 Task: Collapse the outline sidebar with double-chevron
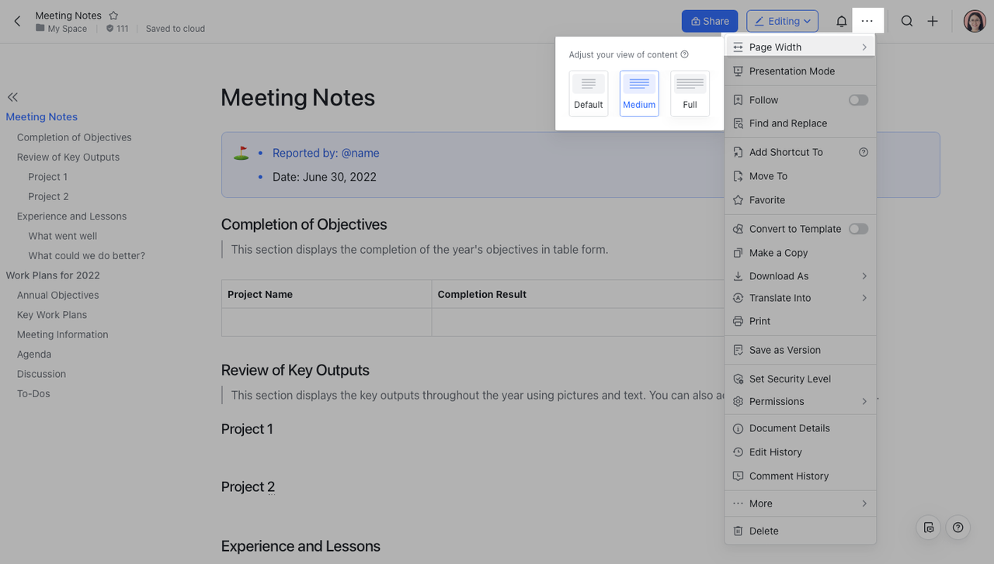pos(12,97)
